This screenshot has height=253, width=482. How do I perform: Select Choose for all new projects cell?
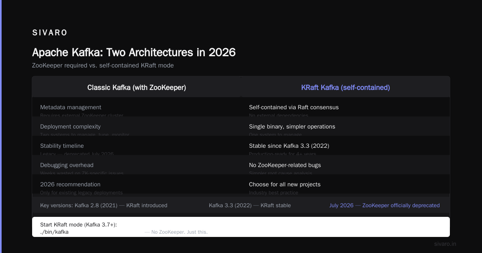click(x=285, y=184)
